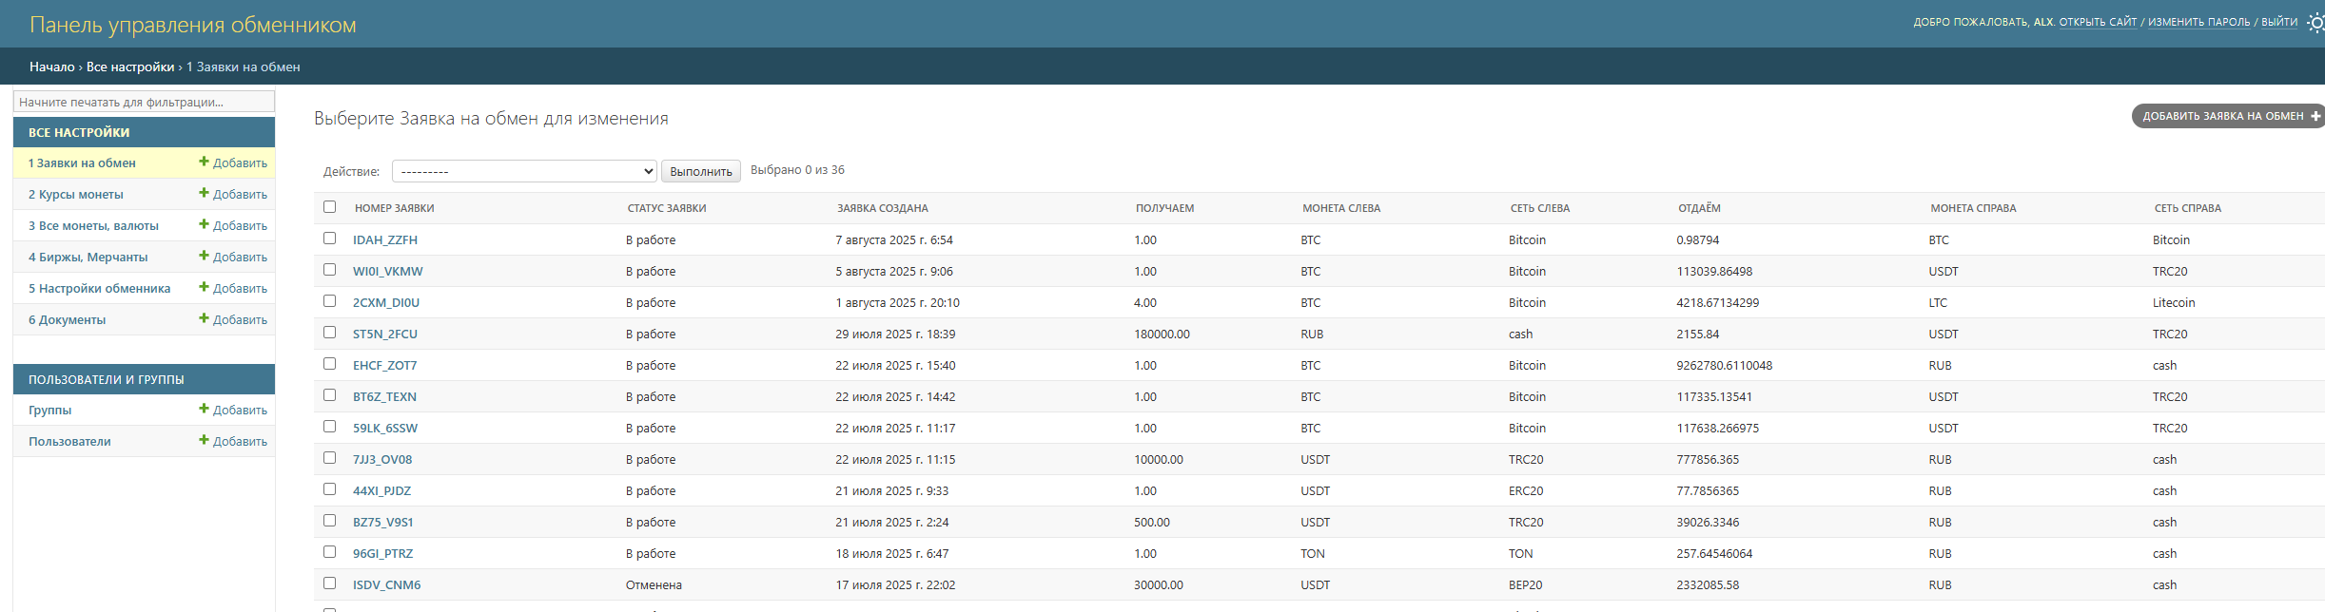Click plus icon beside Документы
This screenshot has width=2325, height=612.
204,319
